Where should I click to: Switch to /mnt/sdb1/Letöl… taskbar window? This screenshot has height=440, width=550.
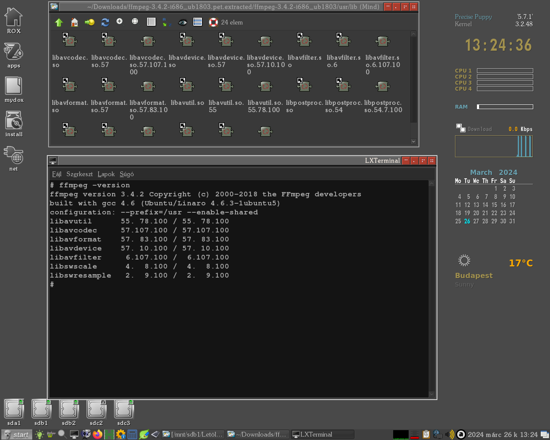193,434
